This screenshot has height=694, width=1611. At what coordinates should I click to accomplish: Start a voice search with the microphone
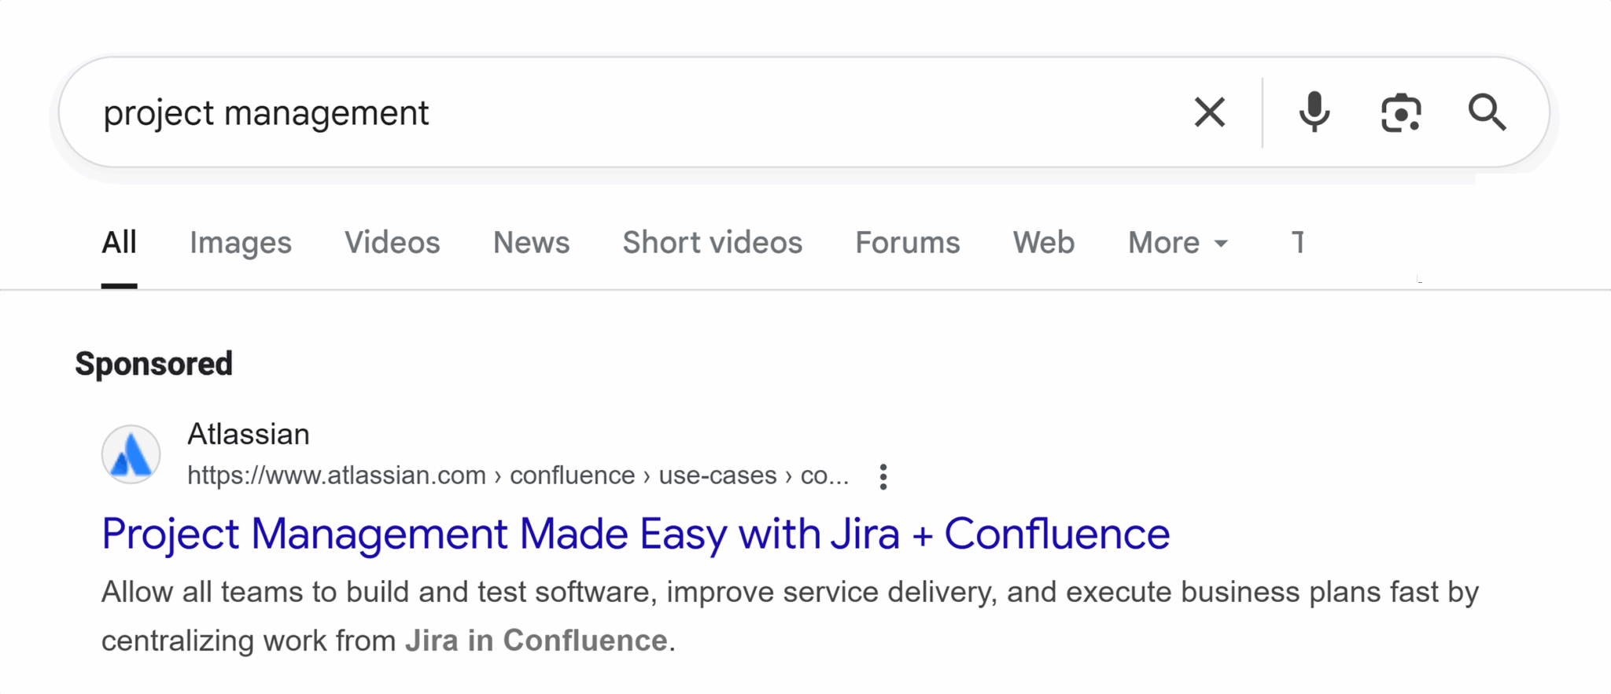point(1314,112)
